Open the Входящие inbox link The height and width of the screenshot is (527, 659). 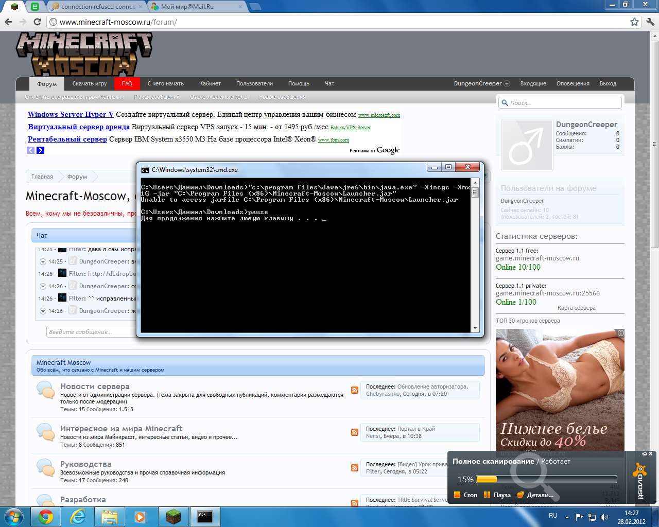click(533, 83)
